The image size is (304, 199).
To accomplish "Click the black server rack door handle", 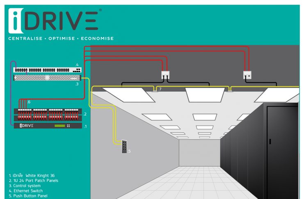I will (x=270, y=142).
